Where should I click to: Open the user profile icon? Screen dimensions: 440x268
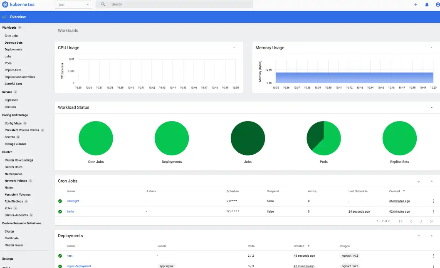(x=438, y=5)
